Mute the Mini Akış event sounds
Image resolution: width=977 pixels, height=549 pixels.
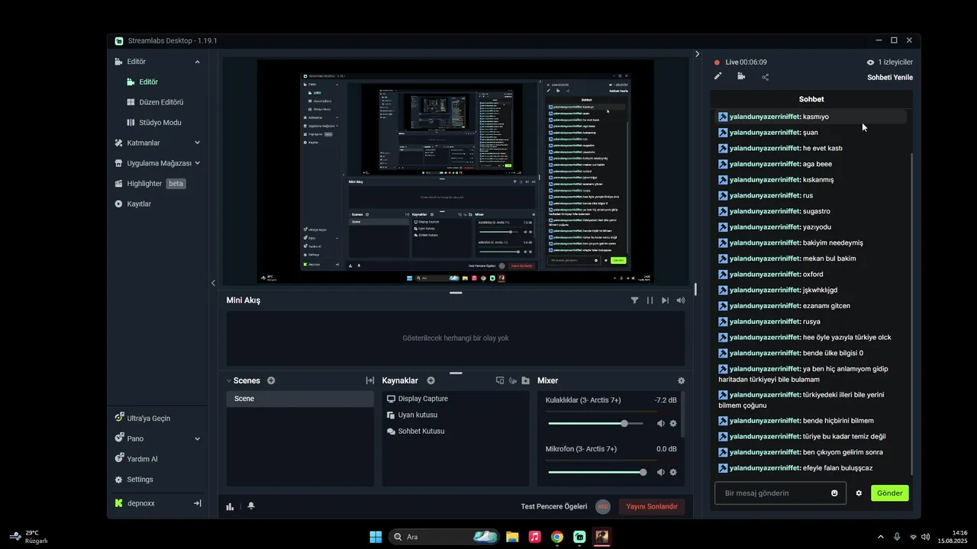coord(681,300)
